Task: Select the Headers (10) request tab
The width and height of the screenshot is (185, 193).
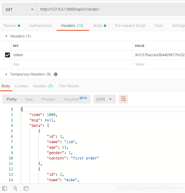Action: click(x=72, y=26)
